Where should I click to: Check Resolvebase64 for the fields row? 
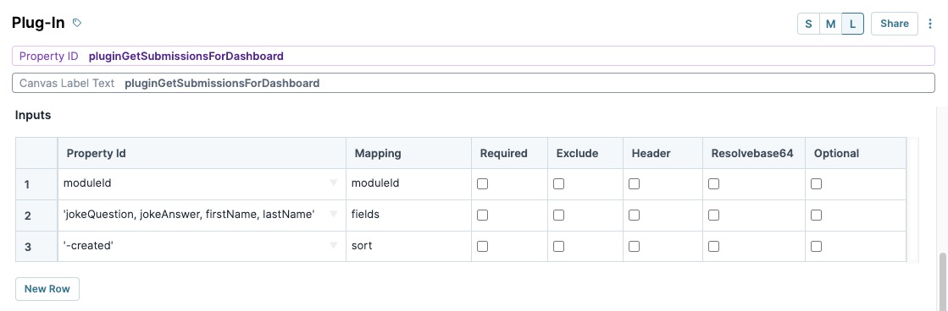point(714,215)
